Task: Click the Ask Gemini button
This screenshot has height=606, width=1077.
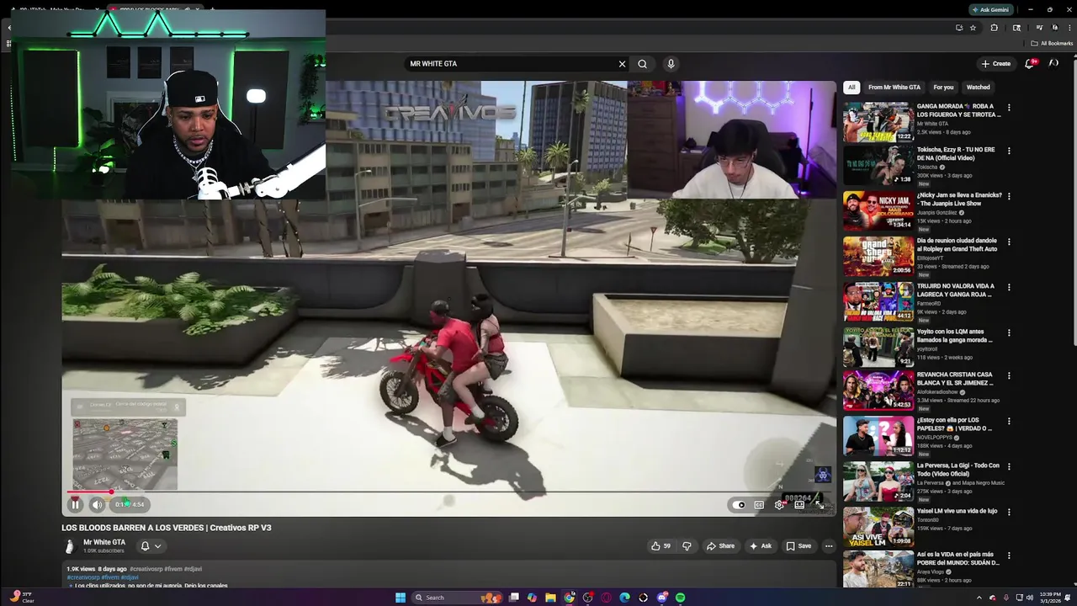Action: tap(989, 10)
